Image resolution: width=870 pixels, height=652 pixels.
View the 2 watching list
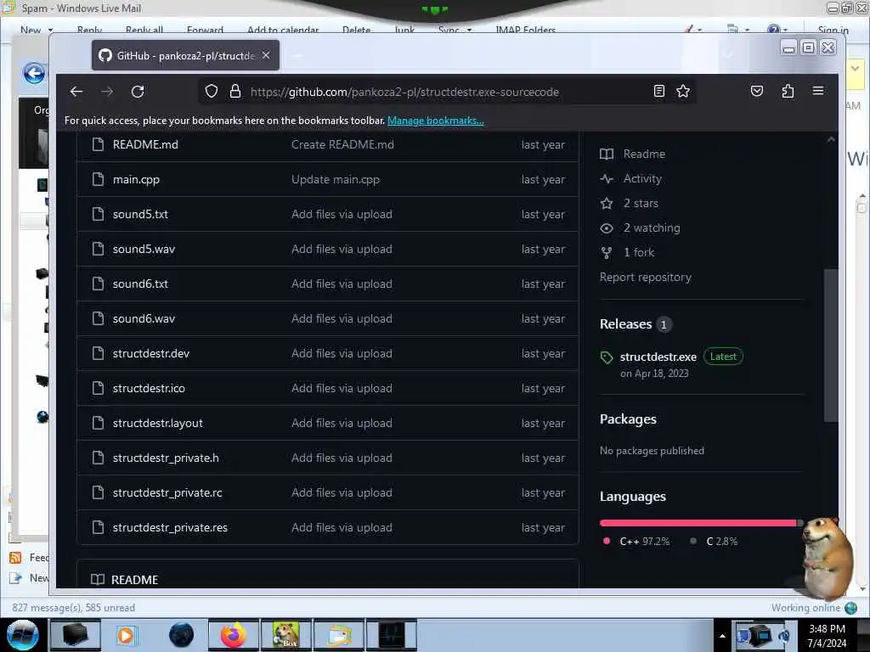(x=652, y=228)
